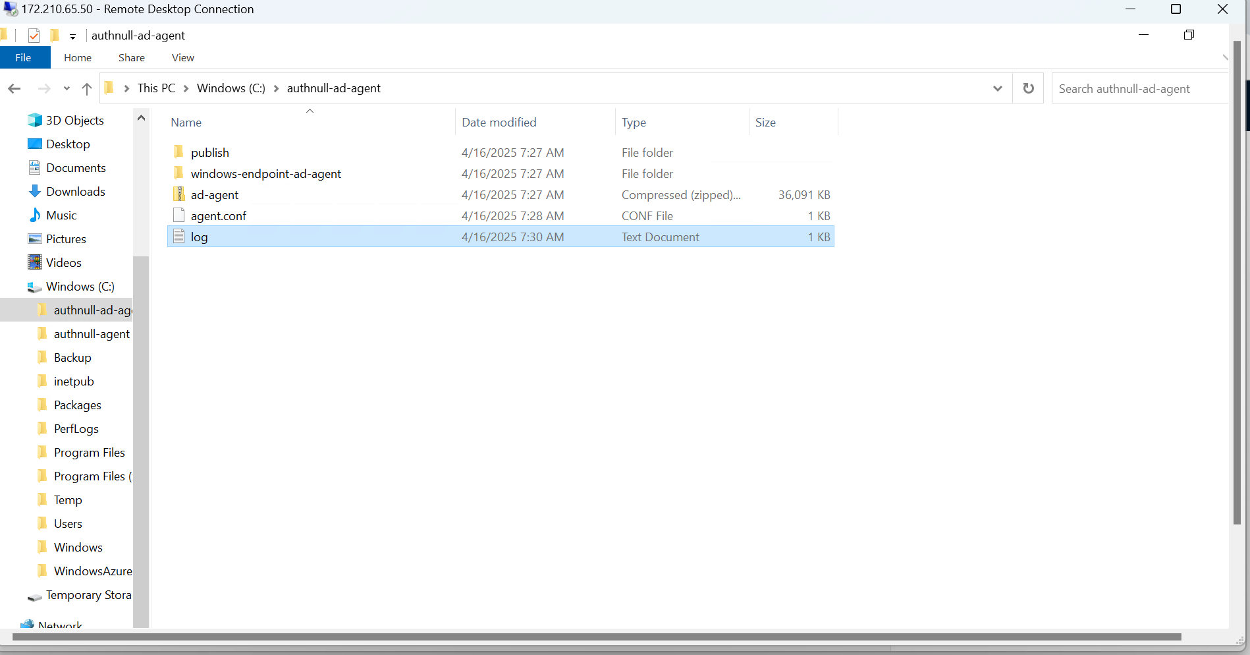Switch to the View ribbon tab

click(x=182, y=57)
